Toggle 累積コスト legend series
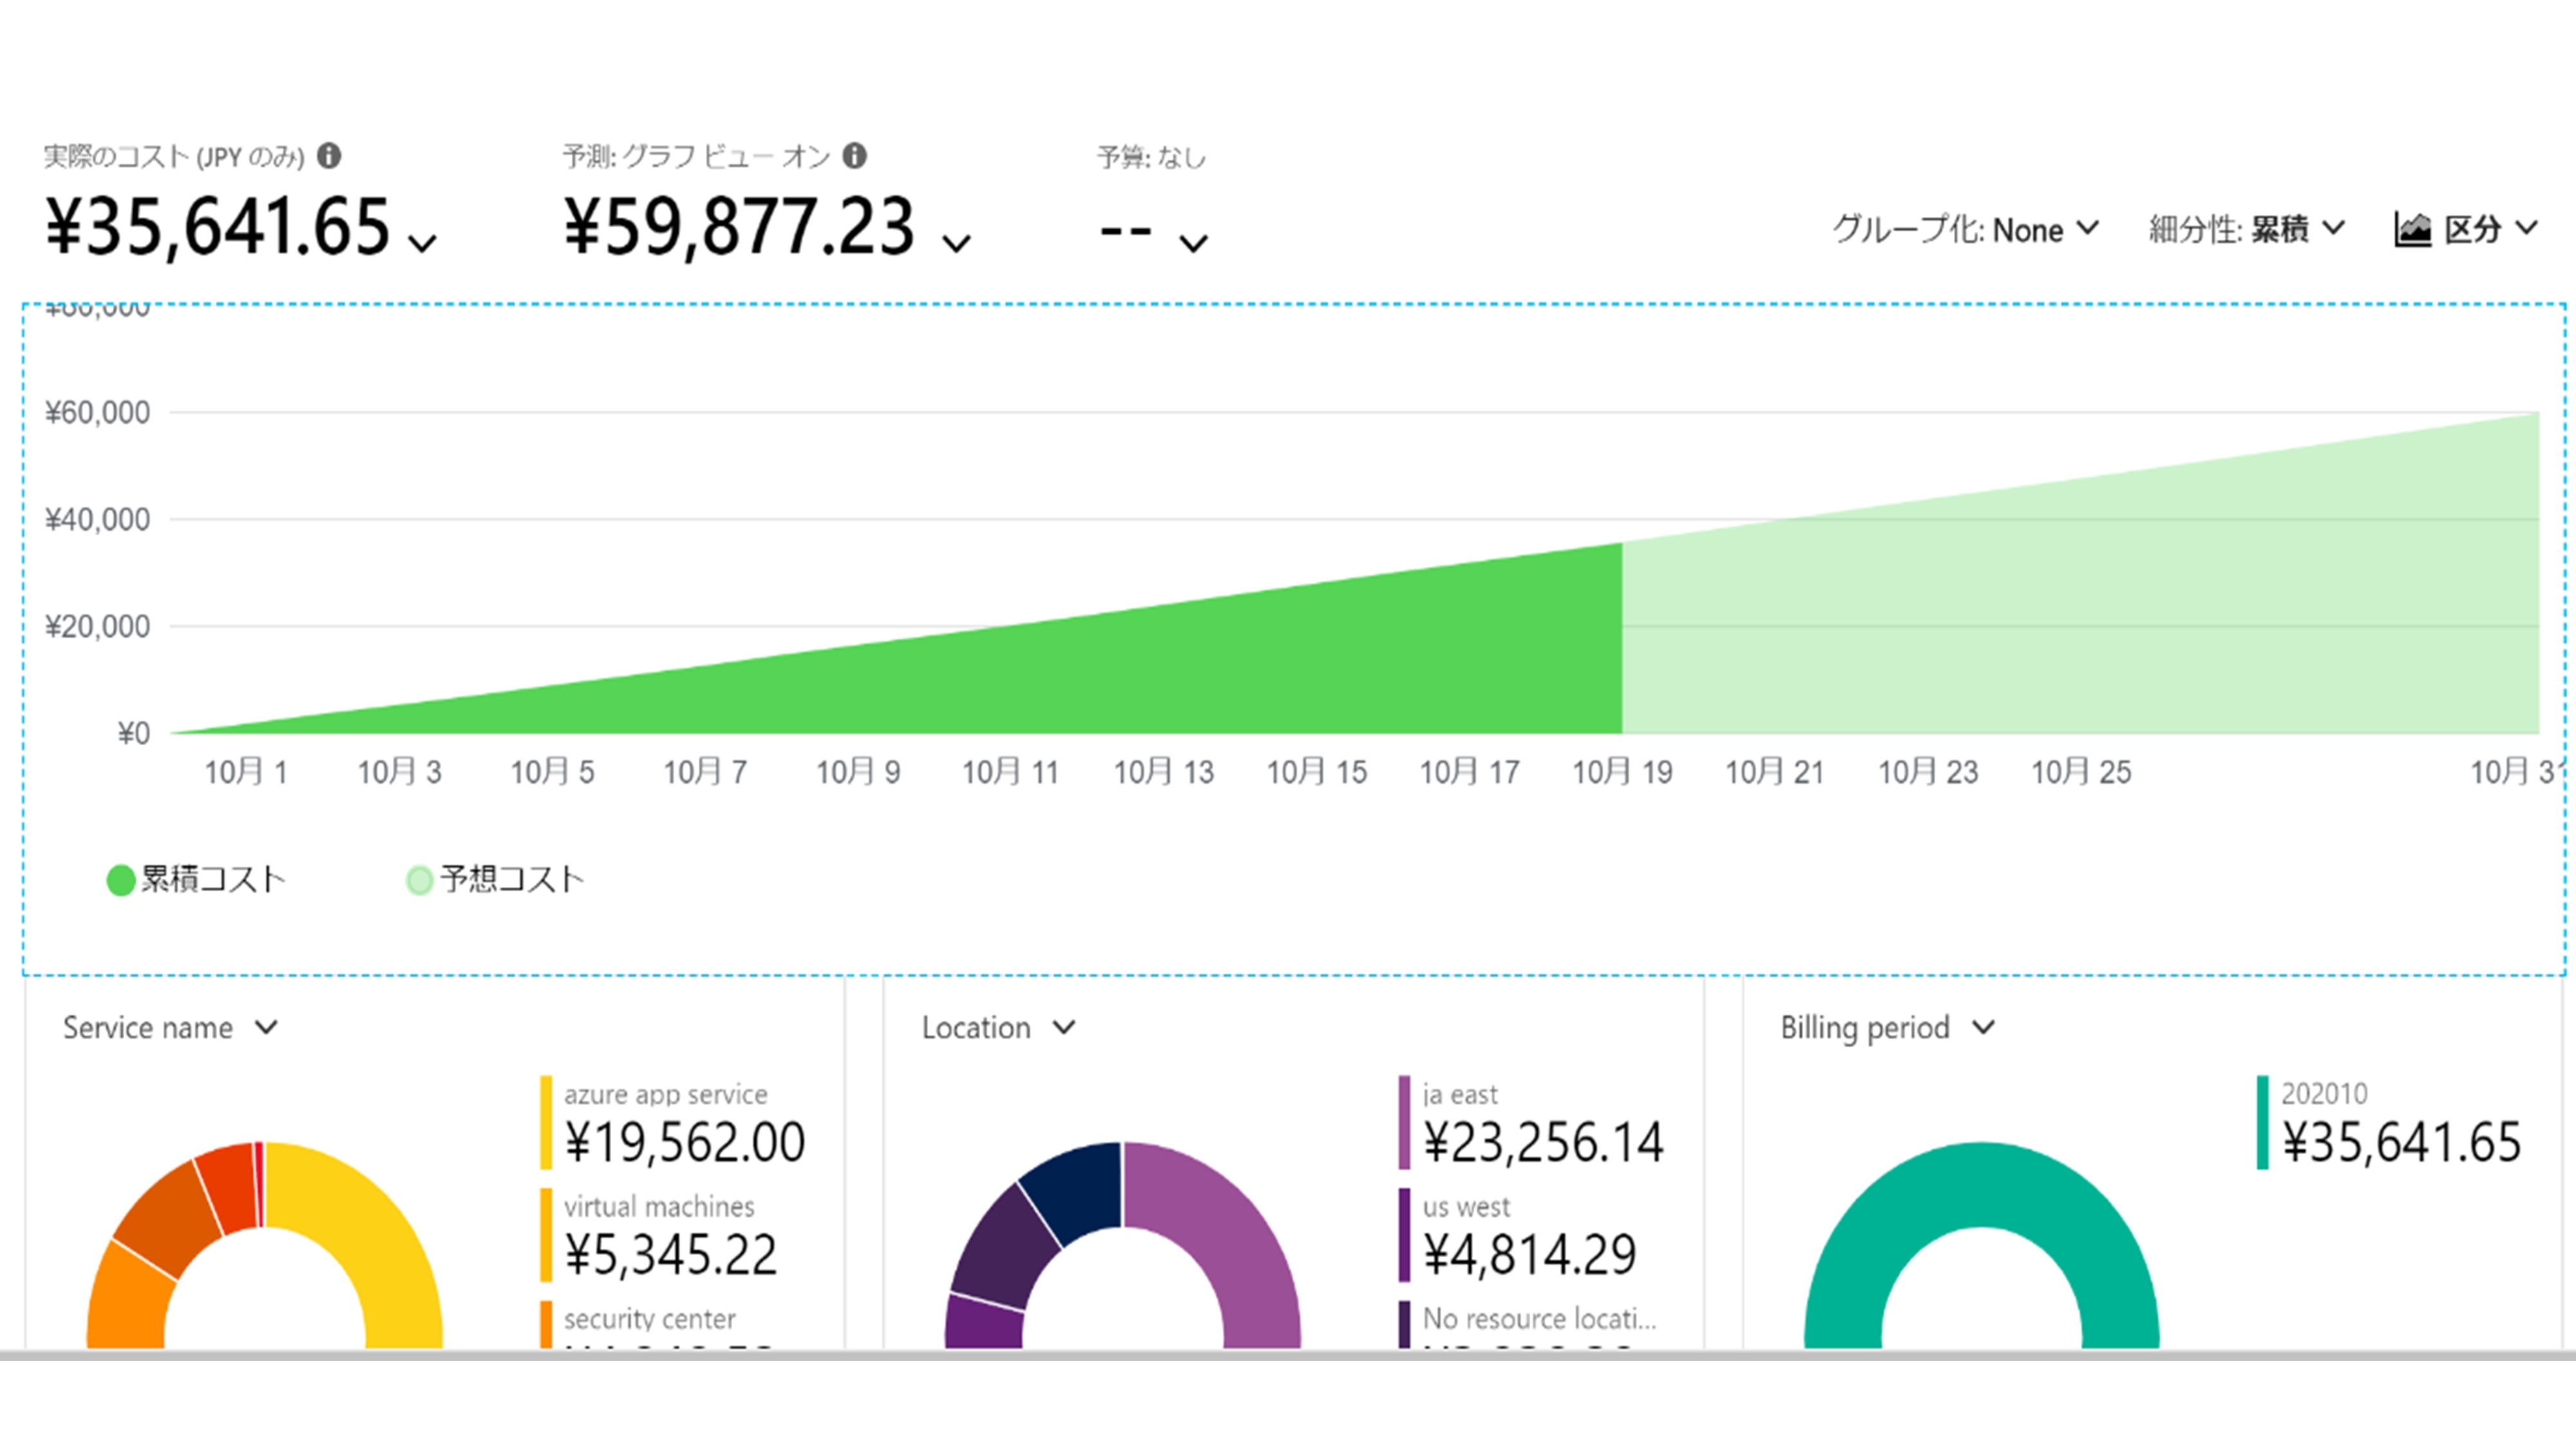Viewport: 2576px width, 1449px height. coord(197,880)
